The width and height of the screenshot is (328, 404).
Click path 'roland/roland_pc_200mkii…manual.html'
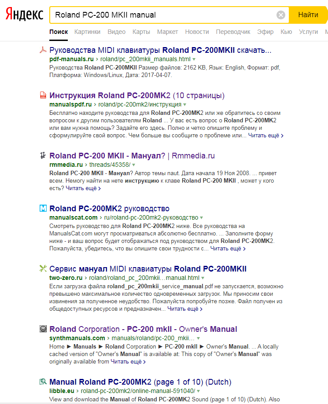click(x=144, y=278)
